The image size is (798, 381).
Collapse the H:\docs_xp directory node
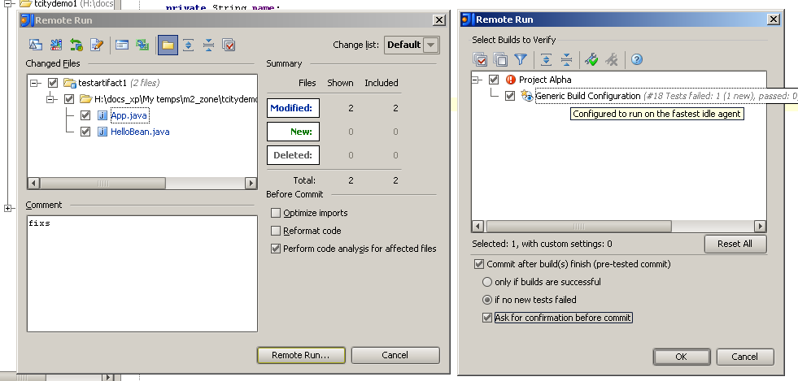coord(51,99)
